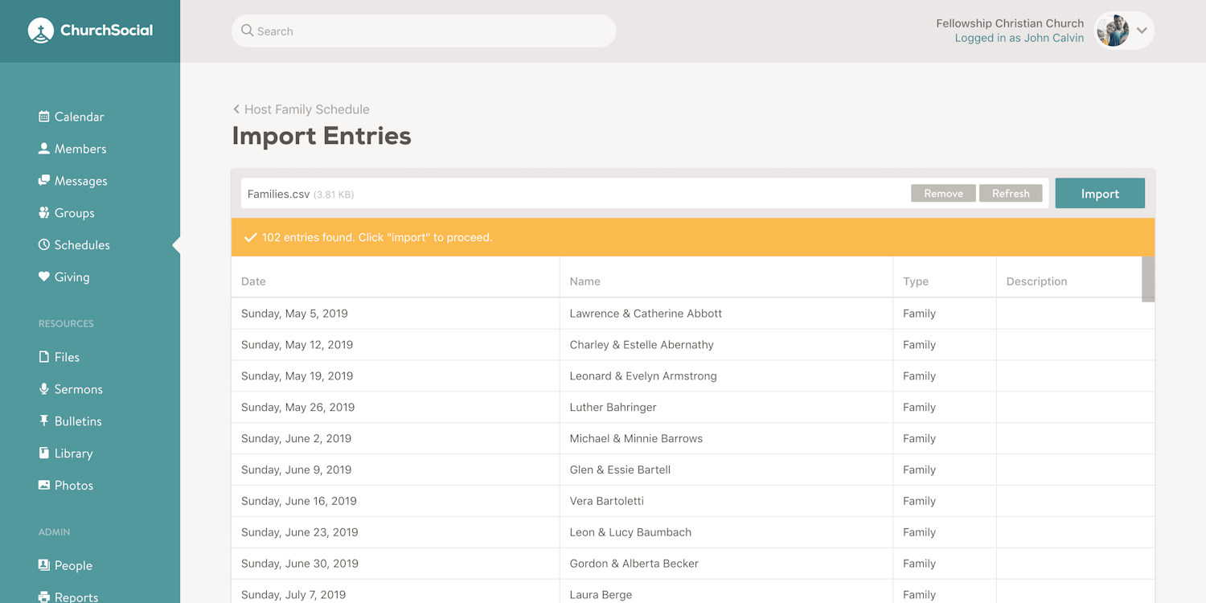Viewport: 1206px width, 603px height.
Task: Open Messages from the sidebar
Action: tap(43, 180)
